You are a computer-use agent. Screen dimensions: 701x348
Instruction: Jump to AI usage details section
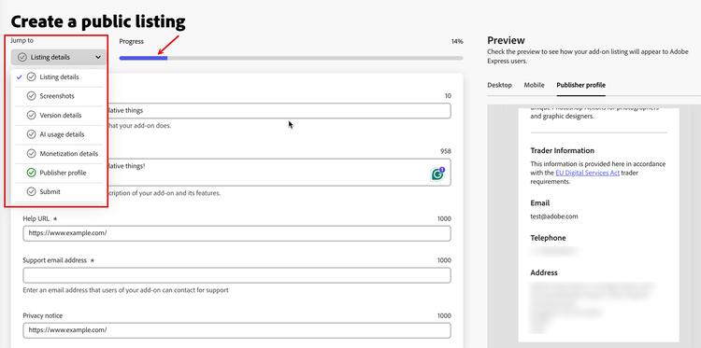59,134
